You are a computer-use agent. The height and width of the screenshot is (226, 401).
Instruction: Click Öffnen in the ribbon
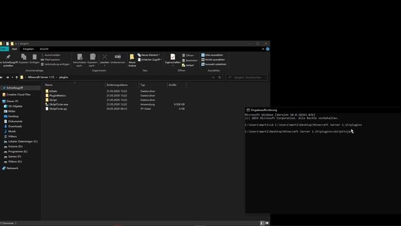188,55
